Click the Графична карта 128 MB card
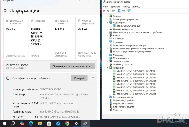 tap(63, 38)
